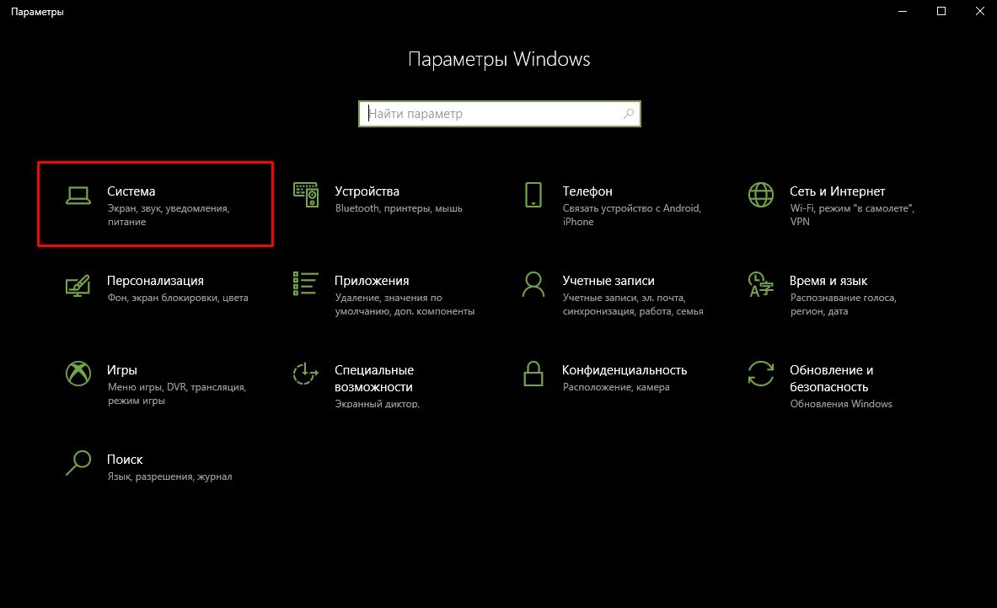Open Приложения settings title
The width and height of the screenshot is (997, 608).
tap(372, 281)
